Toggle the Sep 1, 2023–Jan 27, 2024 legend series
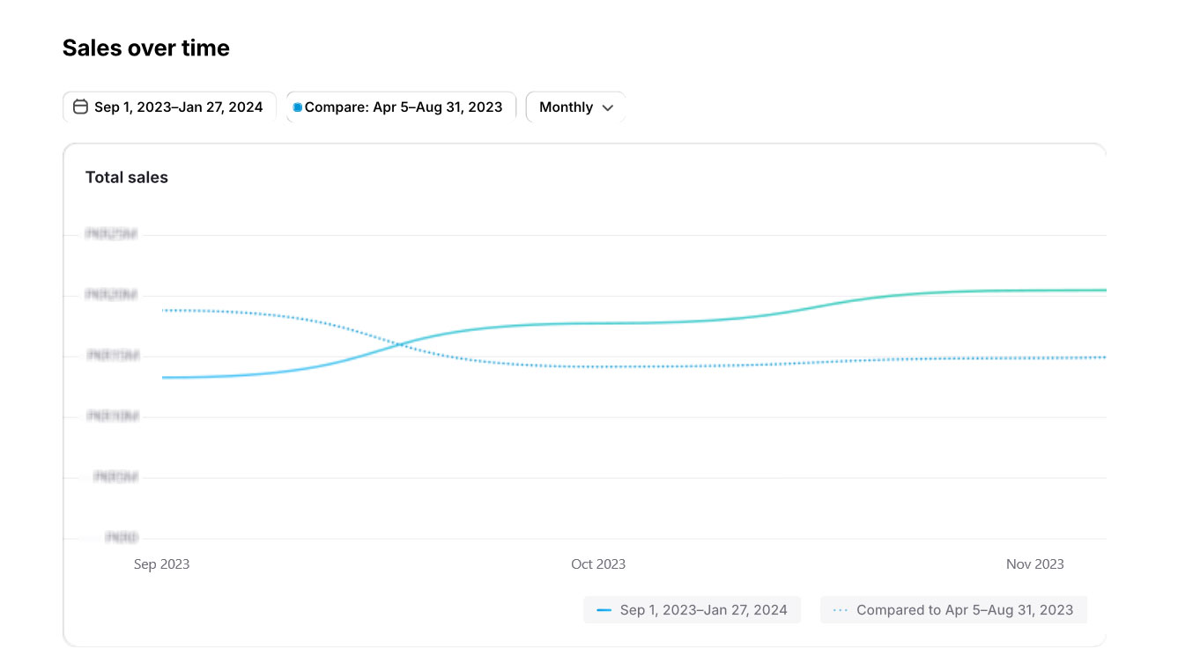Image resolution: width=1178 pixels, height=663 pixels. 703,610
